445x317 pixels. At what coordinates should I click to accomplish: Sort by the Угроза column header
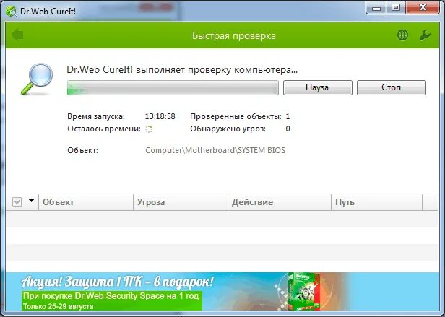181,202
